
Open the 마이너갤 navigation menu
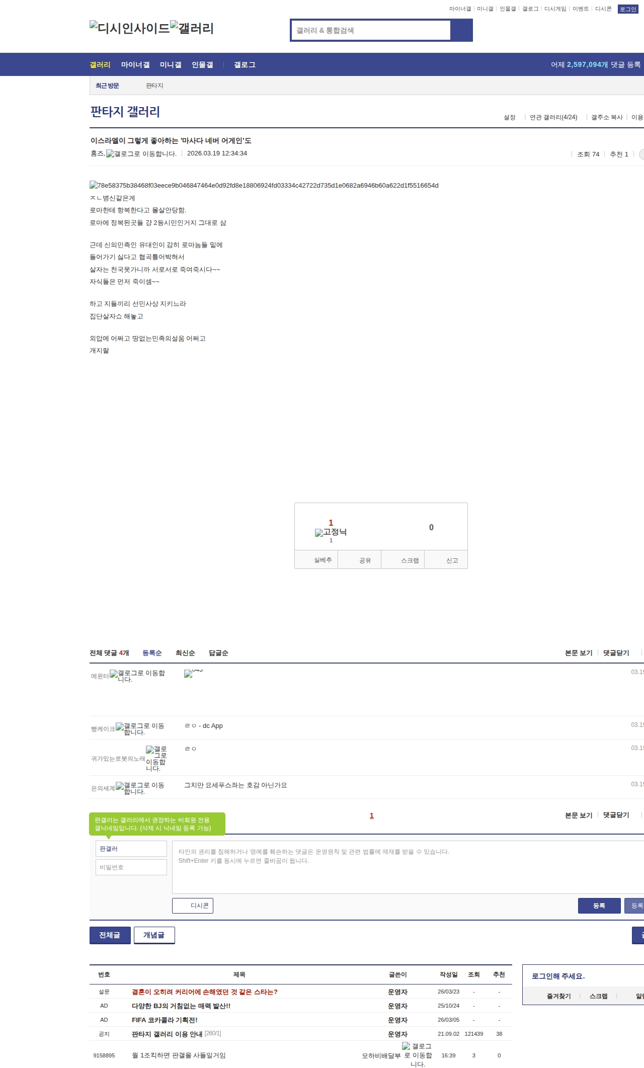(x=135, y=64)
